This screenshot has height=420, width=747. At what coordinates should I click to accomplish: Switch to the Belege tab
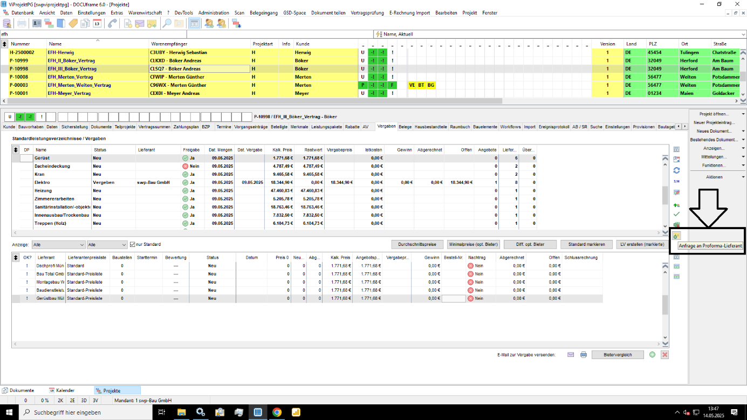tap(405, 127)
